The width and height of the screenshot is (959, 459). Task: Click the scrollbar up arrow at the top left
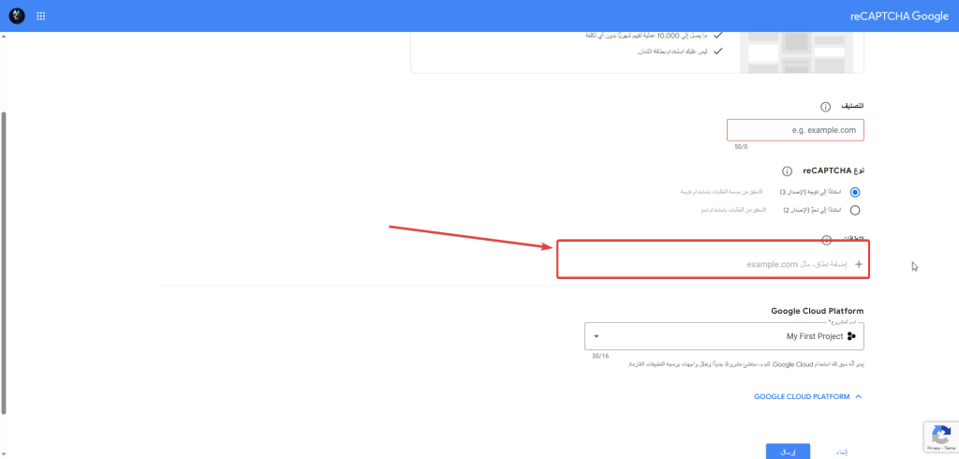(x=4, y=37)
